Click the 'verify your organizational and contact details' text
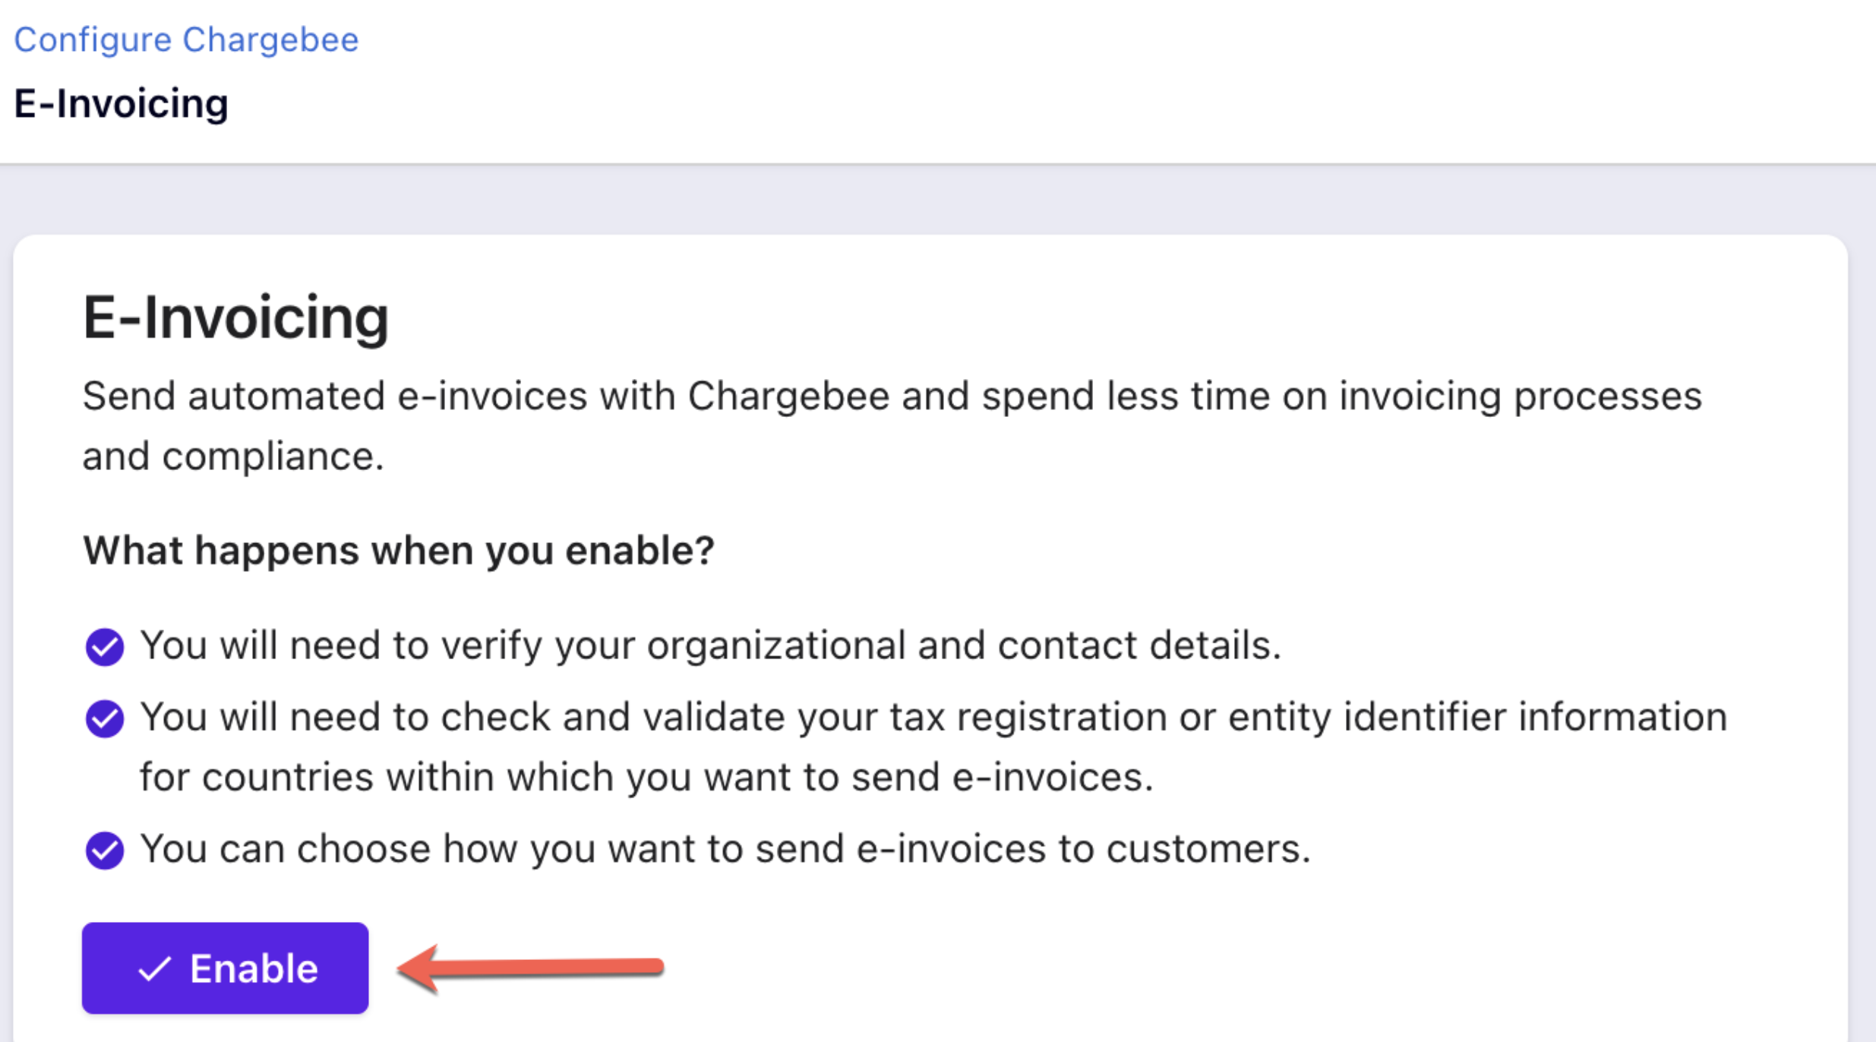 pos(861,646)
